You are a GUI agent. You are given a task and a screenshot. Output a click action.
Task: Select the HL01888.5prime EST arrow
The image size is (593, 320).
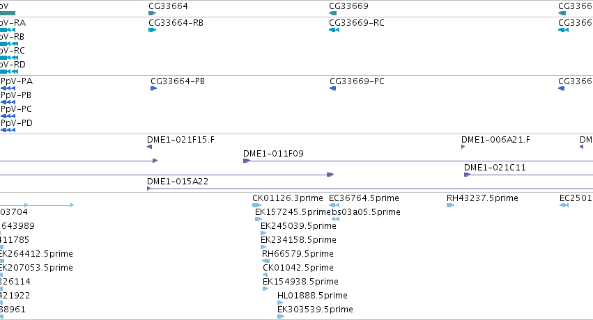click(x=280, y=303)
